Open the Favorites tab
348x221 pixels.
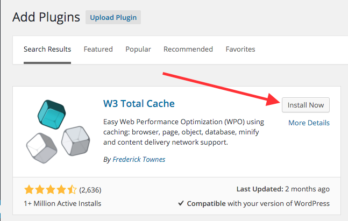[x=240, y=49]
